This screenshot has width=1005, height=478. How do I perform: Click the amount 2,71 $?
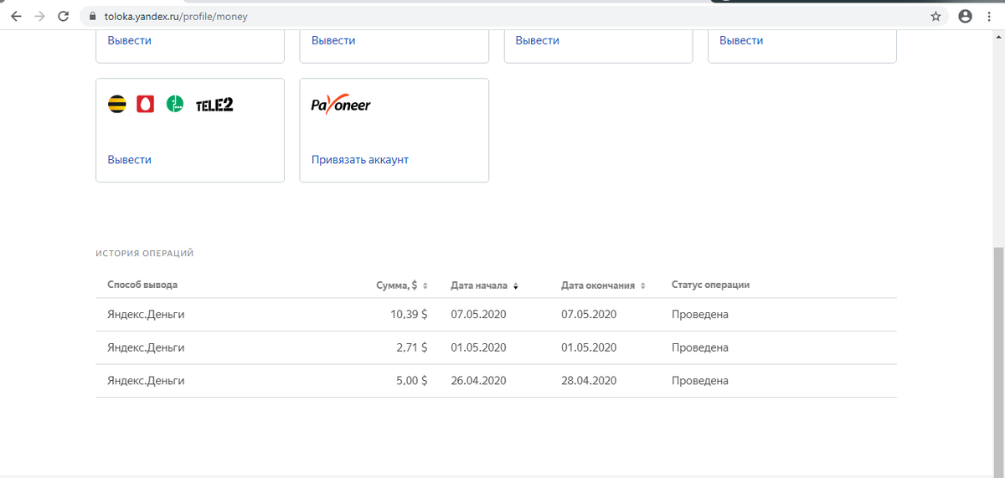click(x=412, y=347)
